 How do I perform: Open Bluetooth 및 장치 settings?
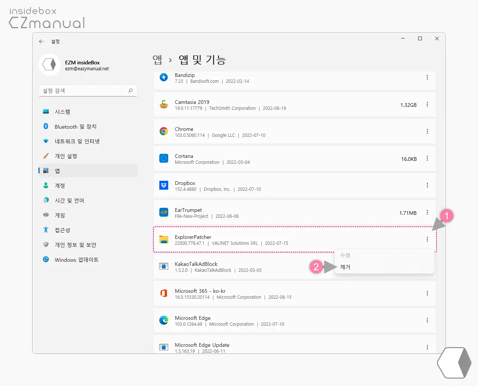[x=75, y=126]
